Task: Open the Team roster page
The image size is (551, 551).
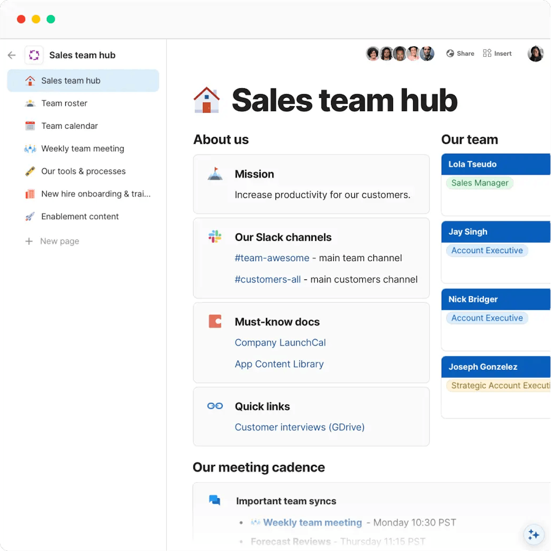Action: click(64, 103)
